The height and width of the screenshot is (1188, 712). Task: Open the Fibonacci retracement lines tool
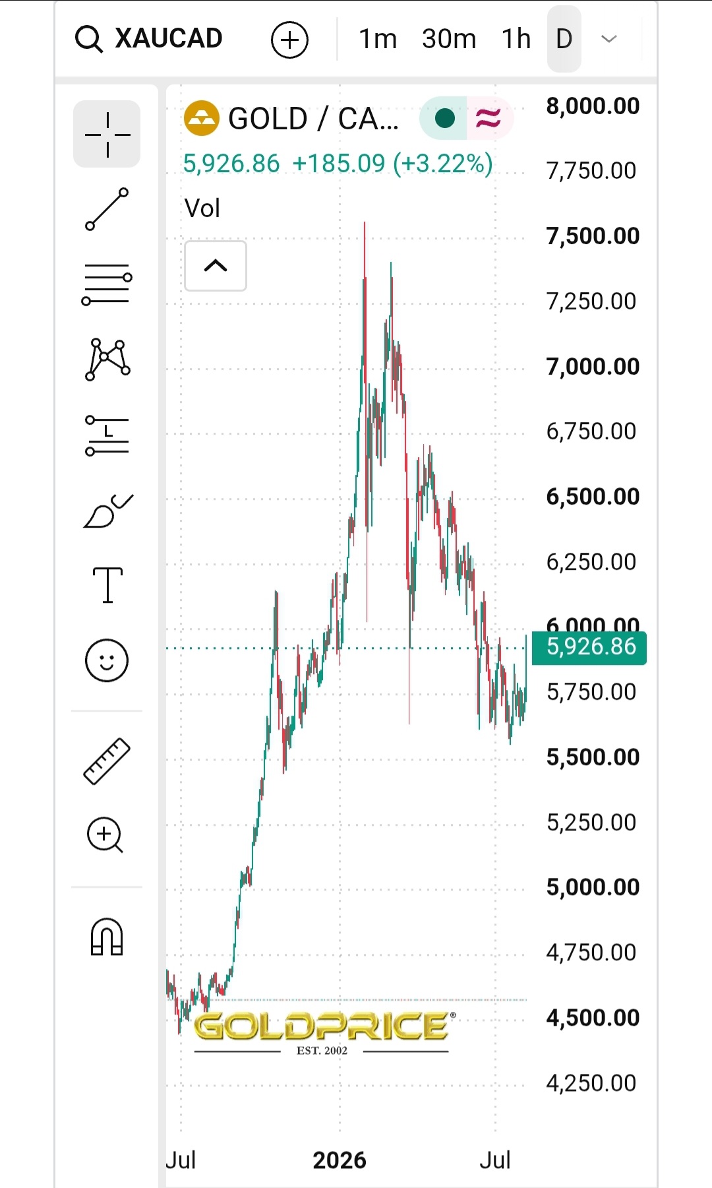pyautogui.click(x=107, y=284)
